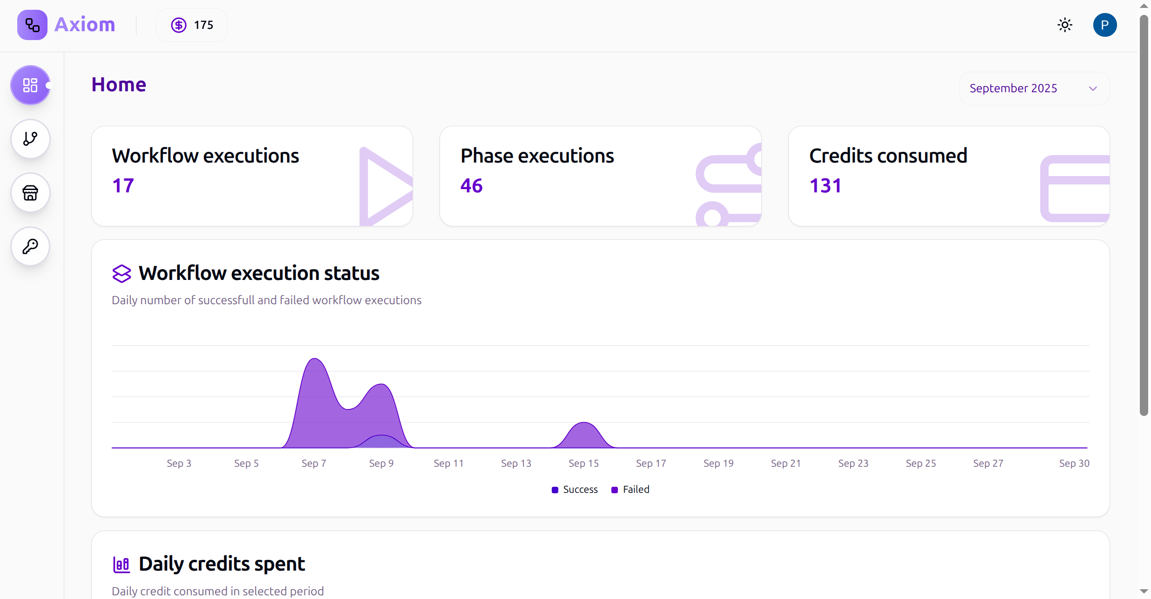Click the Sep 7 peak on the chart
Image resolution: width=1151 pixels, height=599 pixels.
[315, 360]
